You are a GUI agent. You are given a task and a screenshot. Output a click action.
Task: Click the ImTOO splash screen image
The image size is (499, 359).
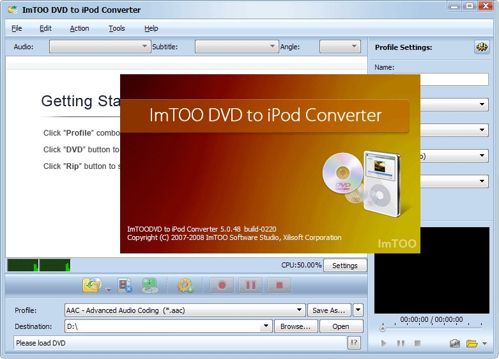point(270,164)
